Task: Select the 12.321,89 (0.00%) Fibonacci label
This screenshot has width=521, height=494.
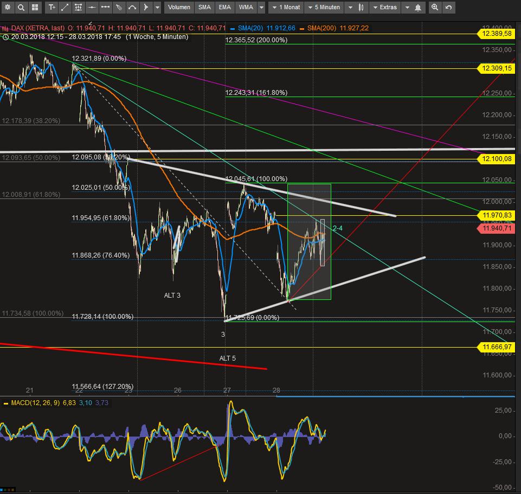Action: [99, 58]
